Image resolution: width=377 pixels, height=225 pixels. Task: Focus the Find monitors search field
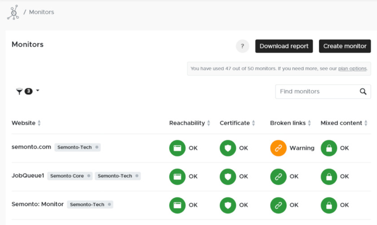(x=323, y=92)
